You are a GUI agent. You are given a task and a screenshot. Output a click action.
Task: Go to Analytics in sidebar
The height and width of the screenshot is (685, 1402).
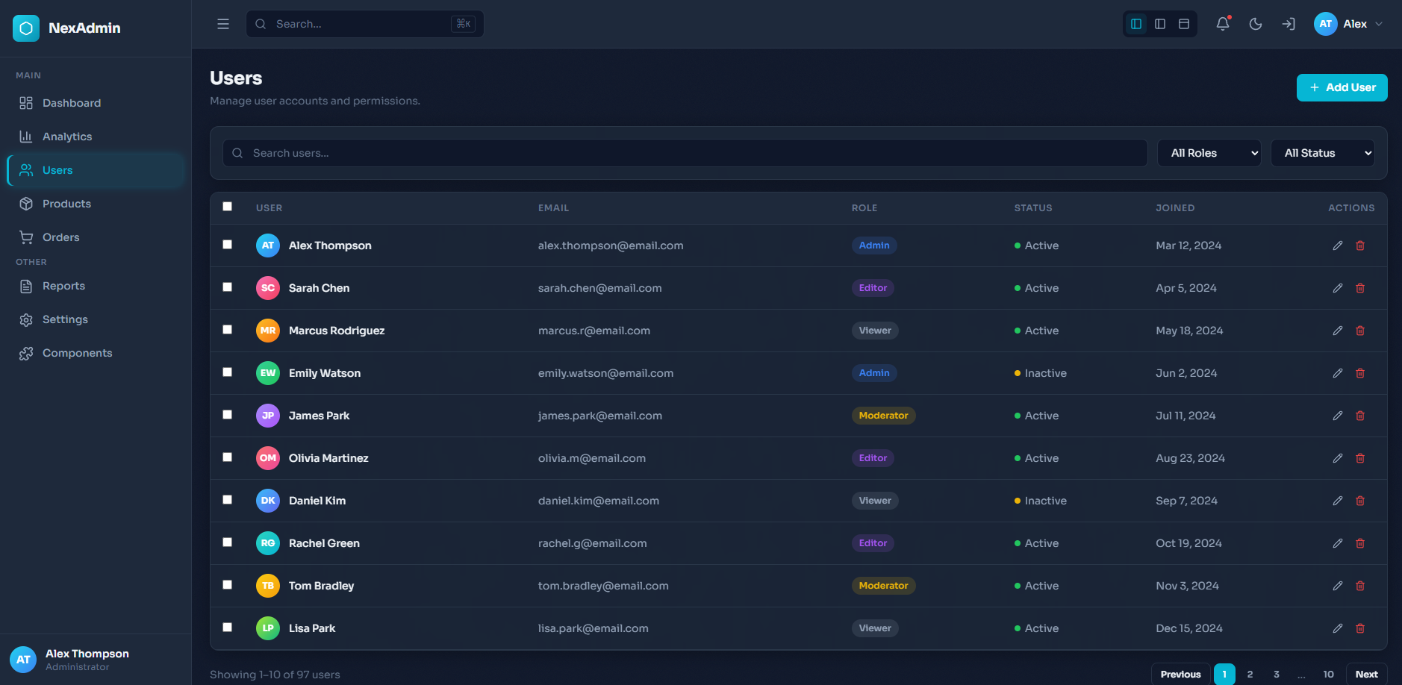click(67, 137)
